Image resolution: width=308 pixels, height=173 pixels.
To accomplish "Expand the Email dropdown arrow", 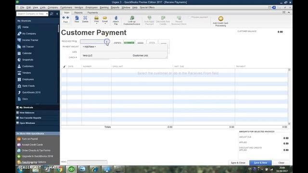I will point(105,24).
